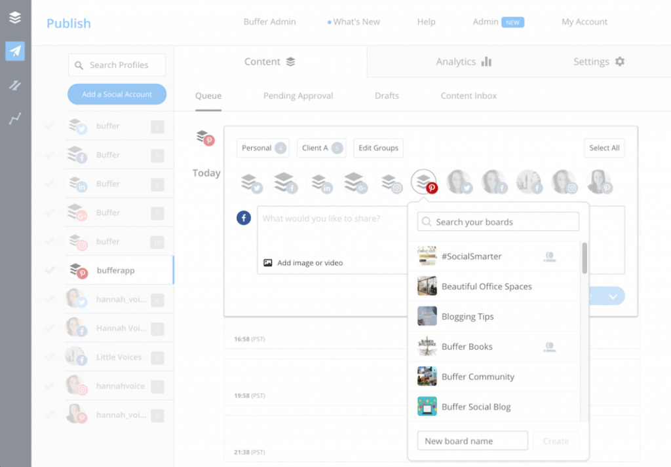Image resolution: width=671 pixels, height=467 pixels.
Task: Open the Buffer stack logo in sidebar
Action: click(x=15, y=18)
